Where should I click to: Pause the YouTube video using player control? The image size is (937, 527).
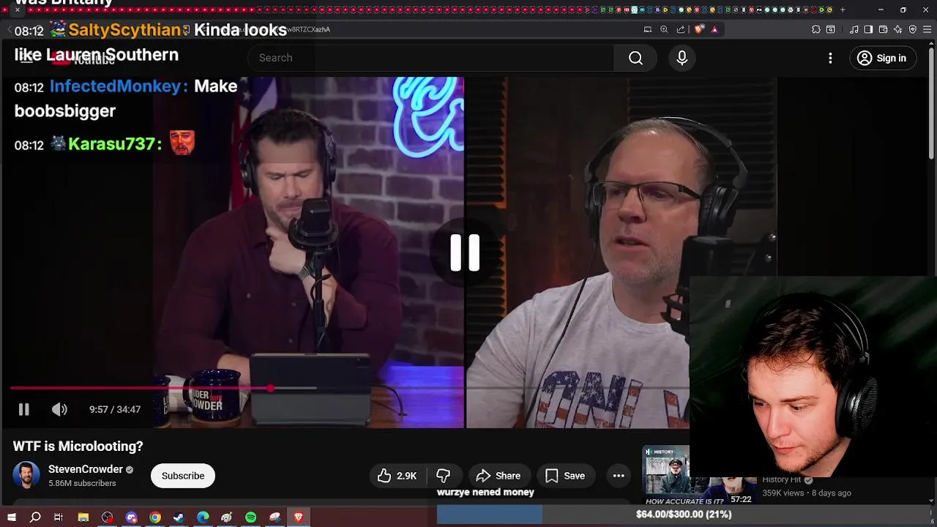23,410
